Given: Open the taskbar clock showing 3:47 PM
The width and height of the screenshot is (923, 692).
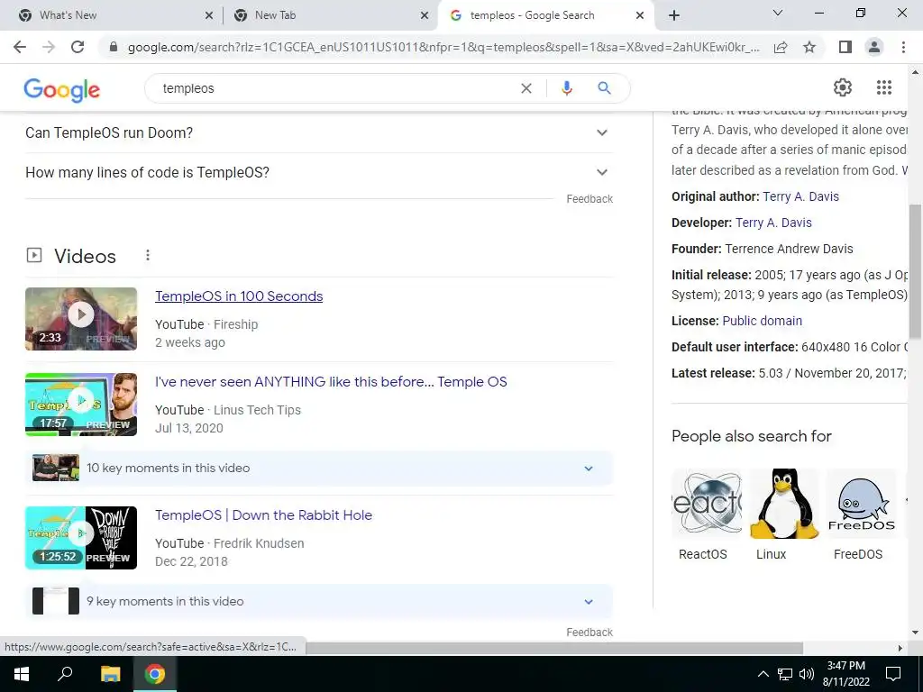Looking at the screenshot, I should point(845,674).
